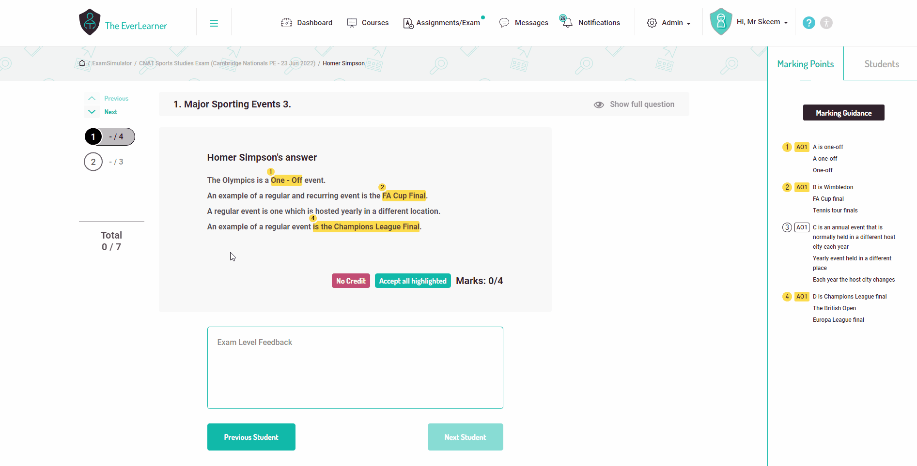Click the Next down-chevron icon
917x466 pixels.
coord(92,112)
